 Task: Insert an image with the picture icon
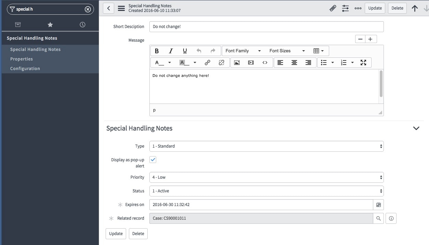click(237, 63)
